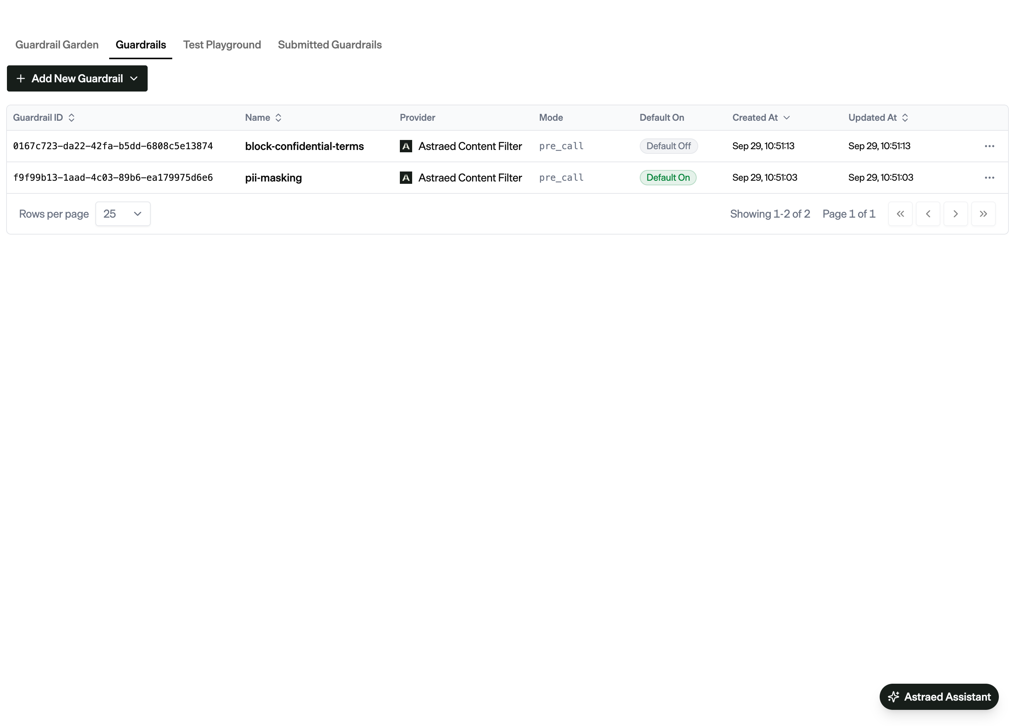Select guardrail ID f9f99b13-1aad-4c03-89b6-ea179975d6e6
This screenshot has width=1015, height=726.
113,178
